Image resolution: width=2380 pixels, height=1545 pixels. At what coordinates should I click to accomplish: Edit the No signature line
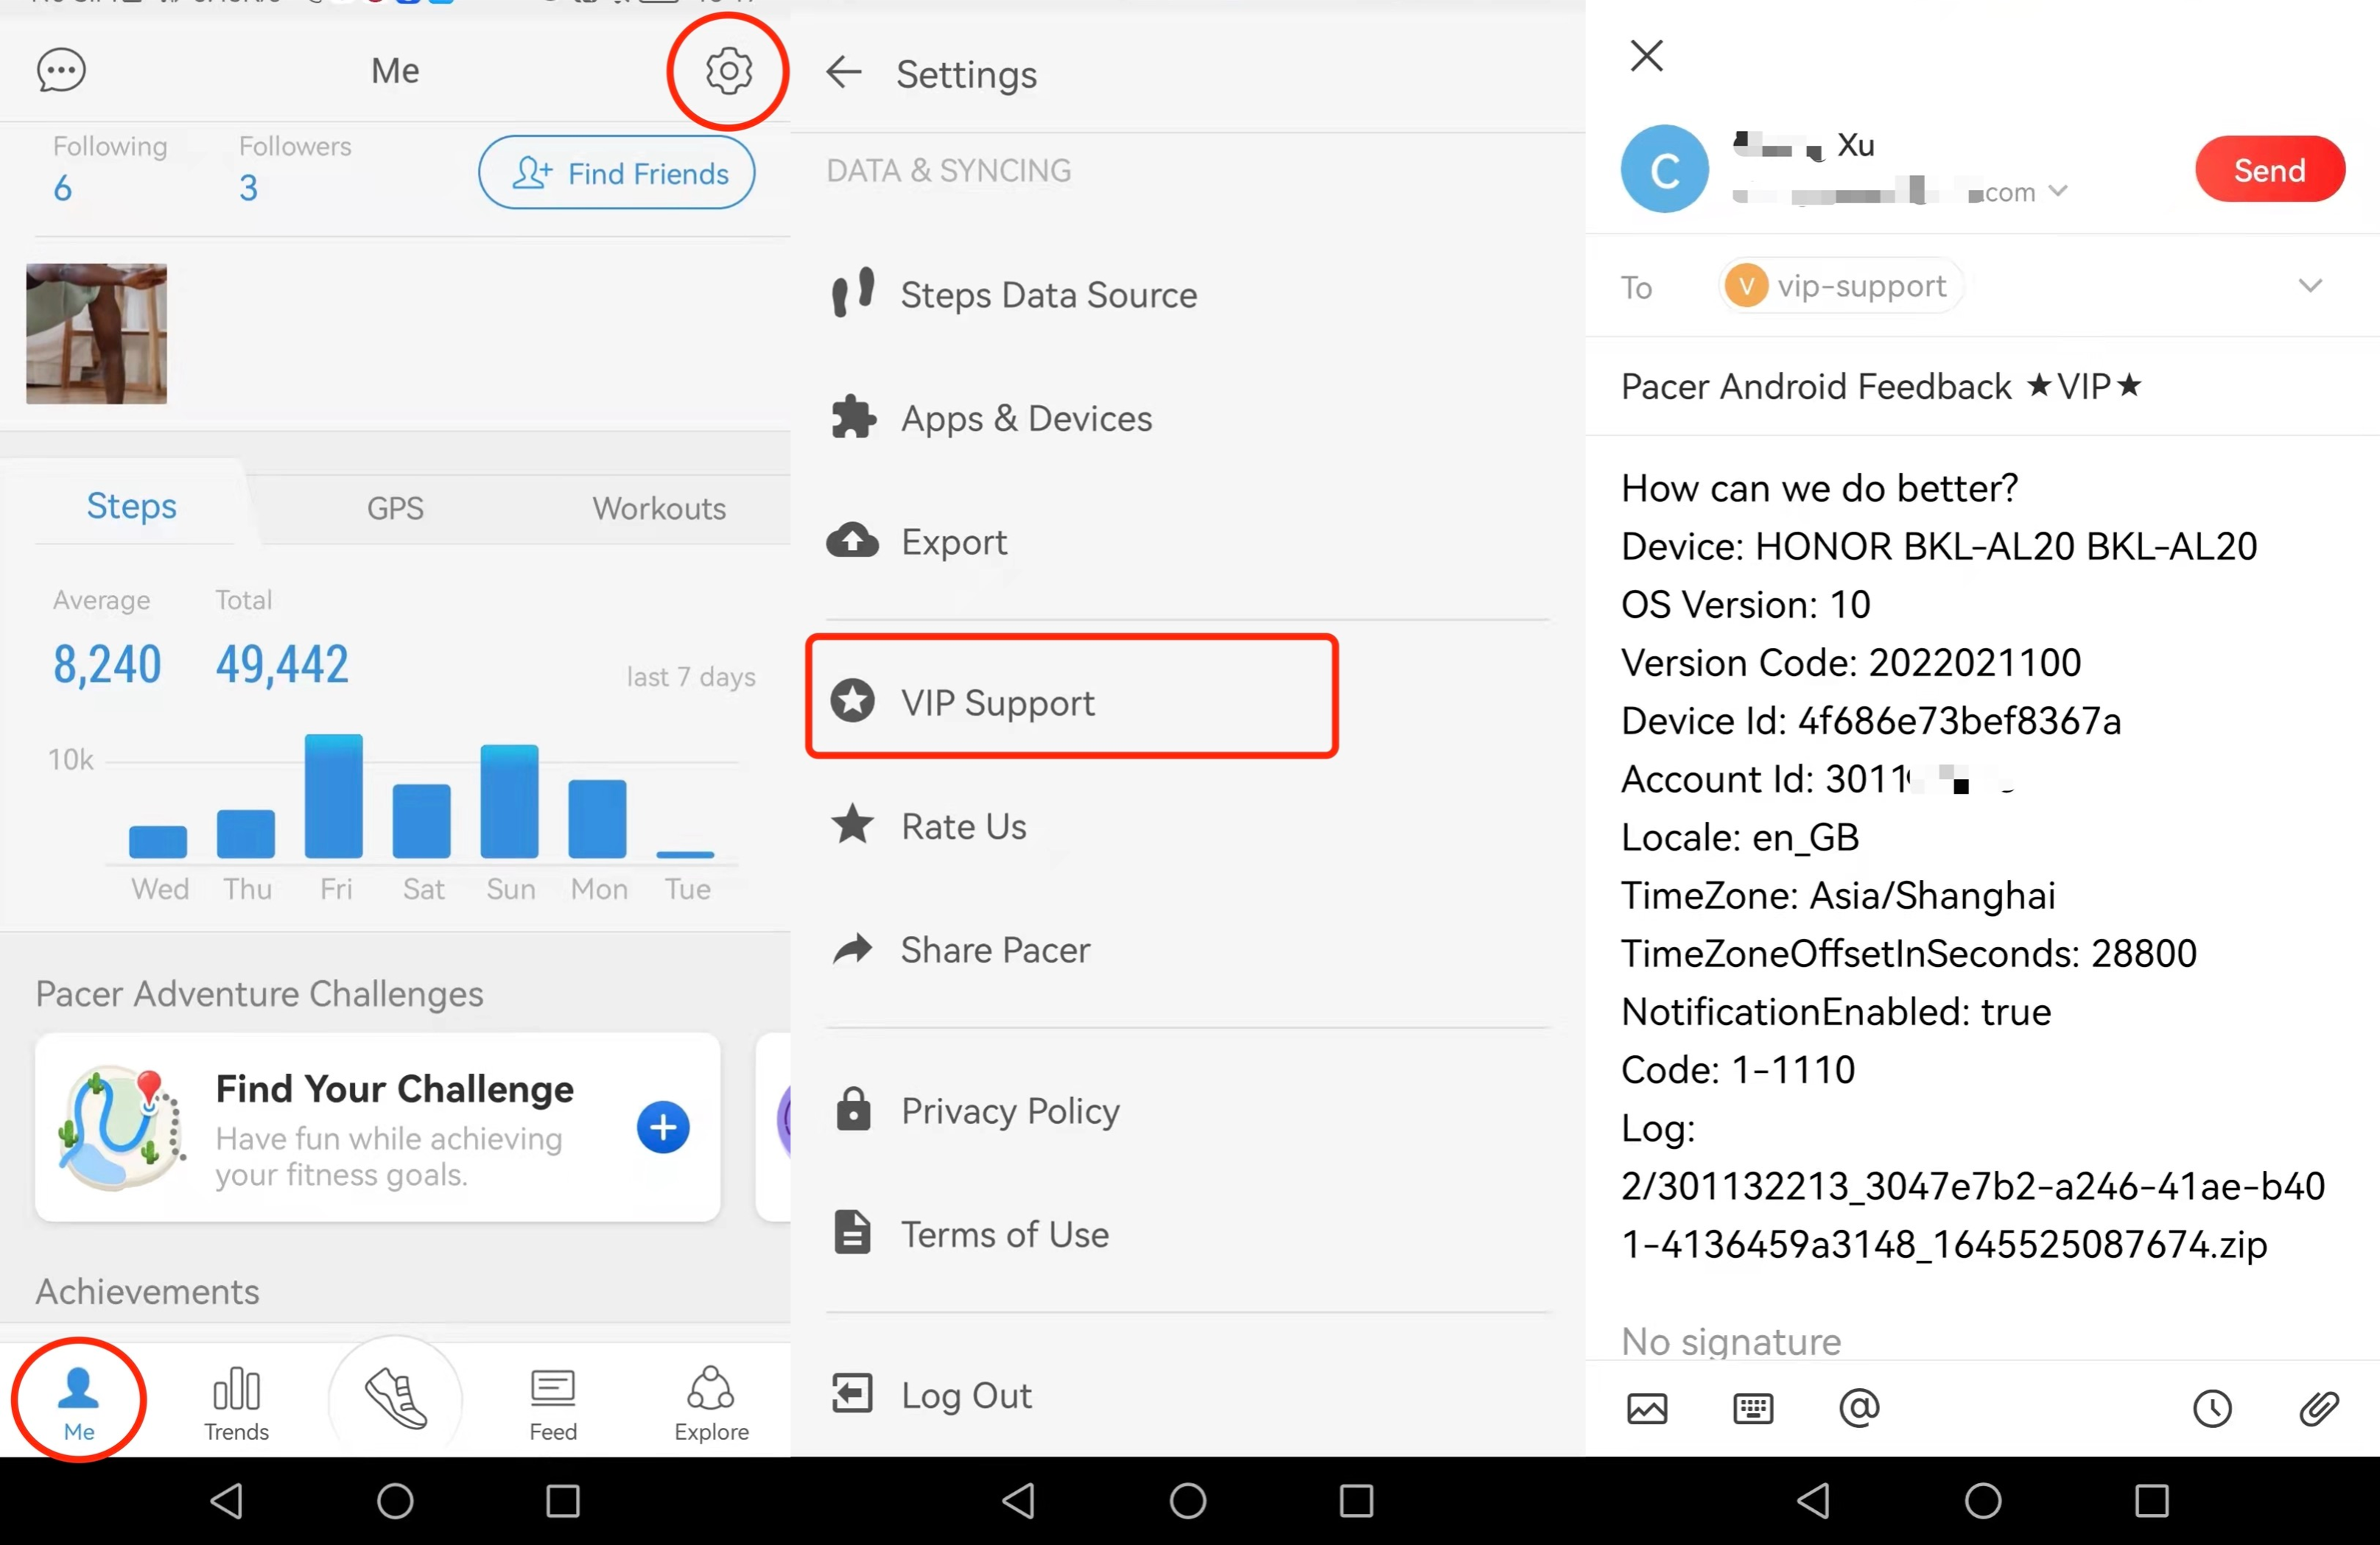tap(1731, 1341)
